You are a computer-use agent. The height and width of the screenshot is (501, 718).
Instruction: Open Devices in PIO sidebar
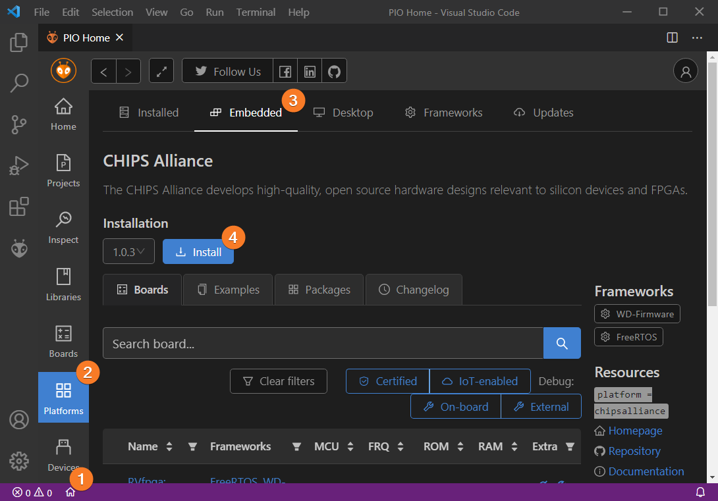click(63, 456)
